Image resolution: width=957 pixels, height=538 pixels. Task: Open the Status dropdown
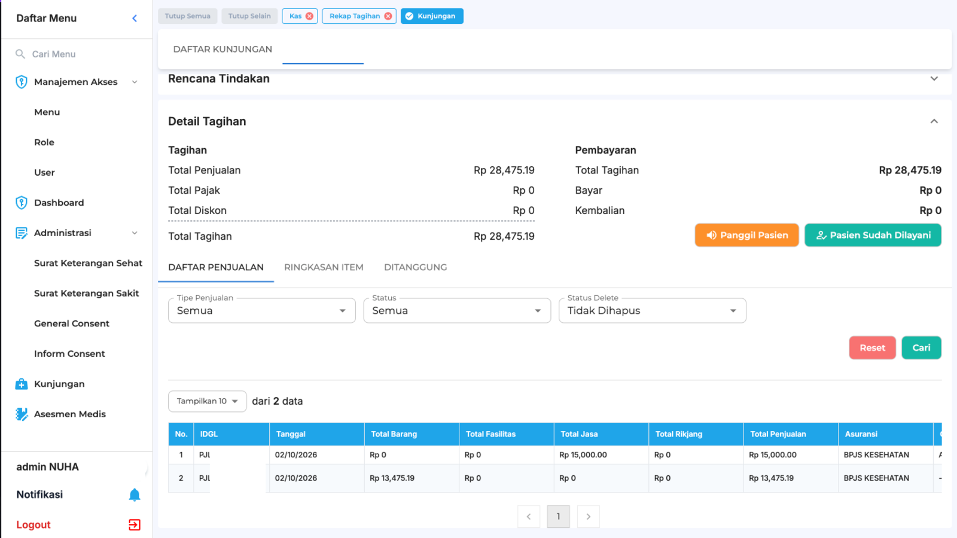[457, 311]
